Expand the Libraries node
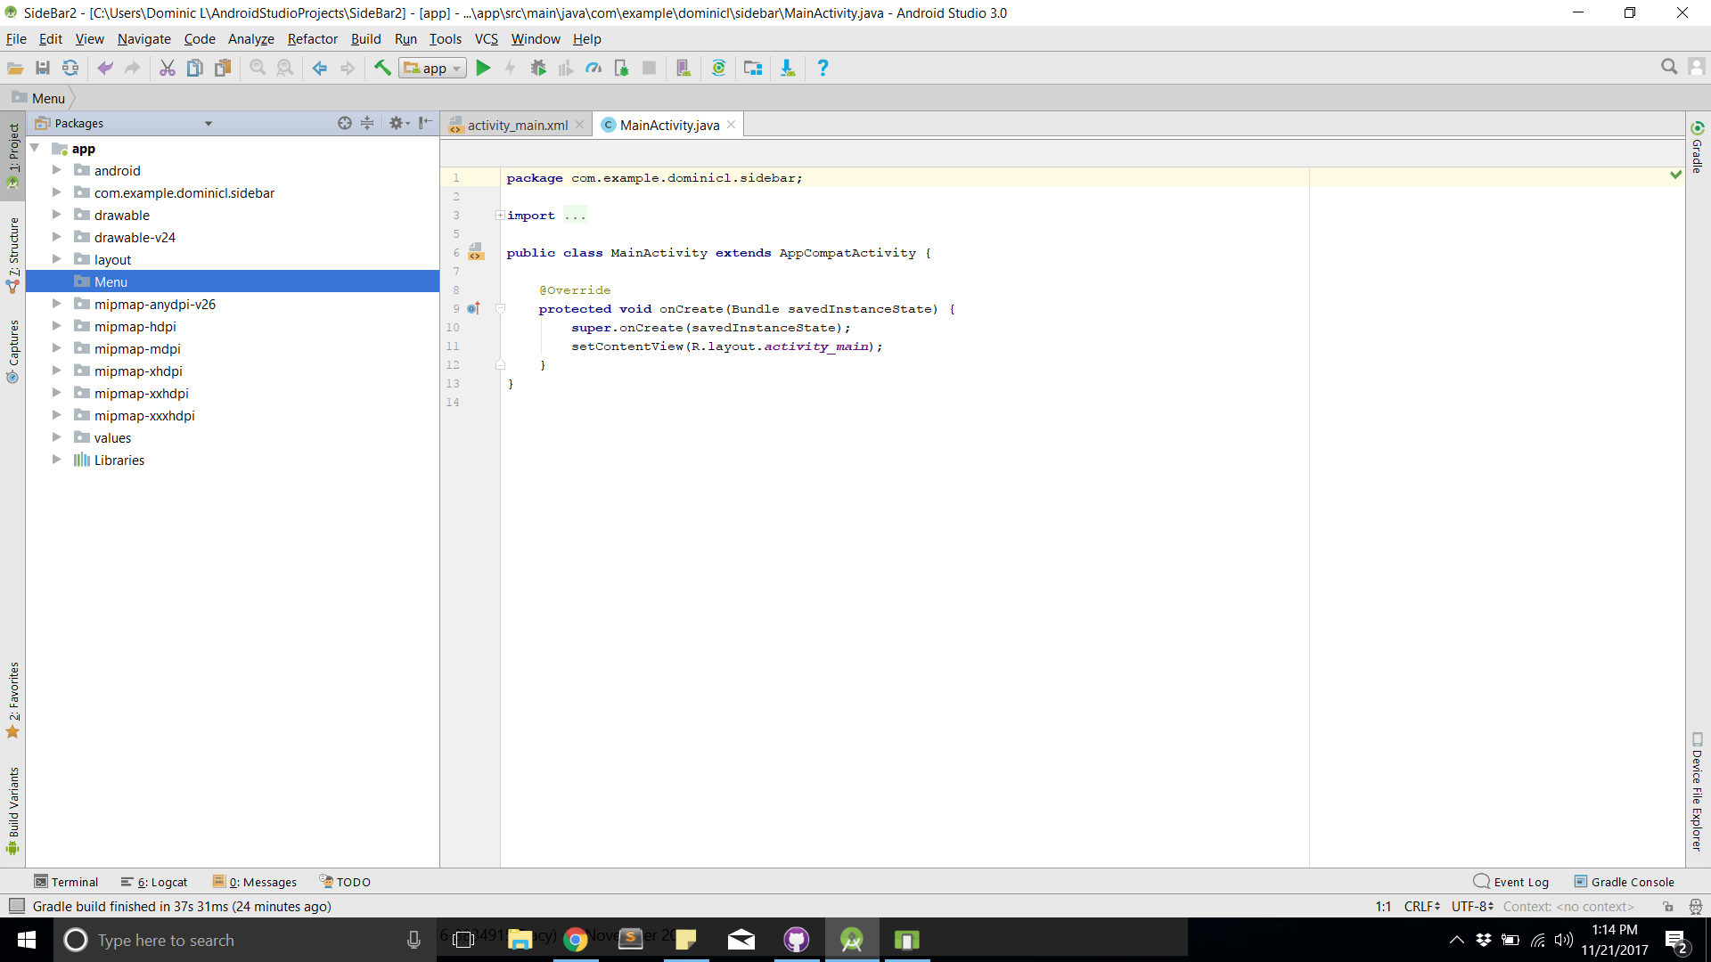This screenshot has width=1711, height=962. tap(56, 459)
